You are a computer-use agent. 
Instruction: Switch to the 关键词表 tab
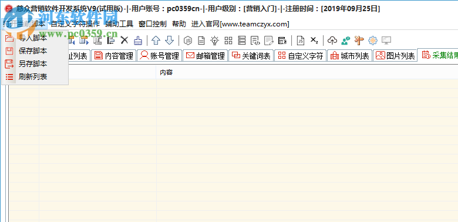coord(251,55)
